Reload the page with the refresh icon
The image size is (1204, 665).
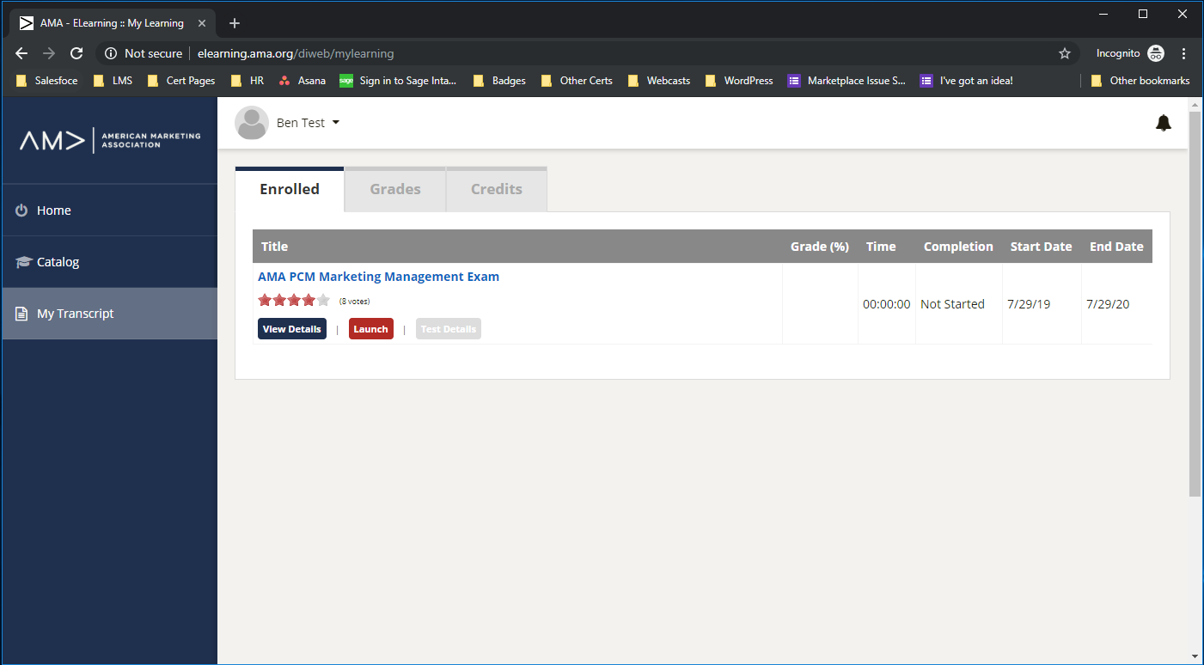pyautogui.click(x=76, y=53)
